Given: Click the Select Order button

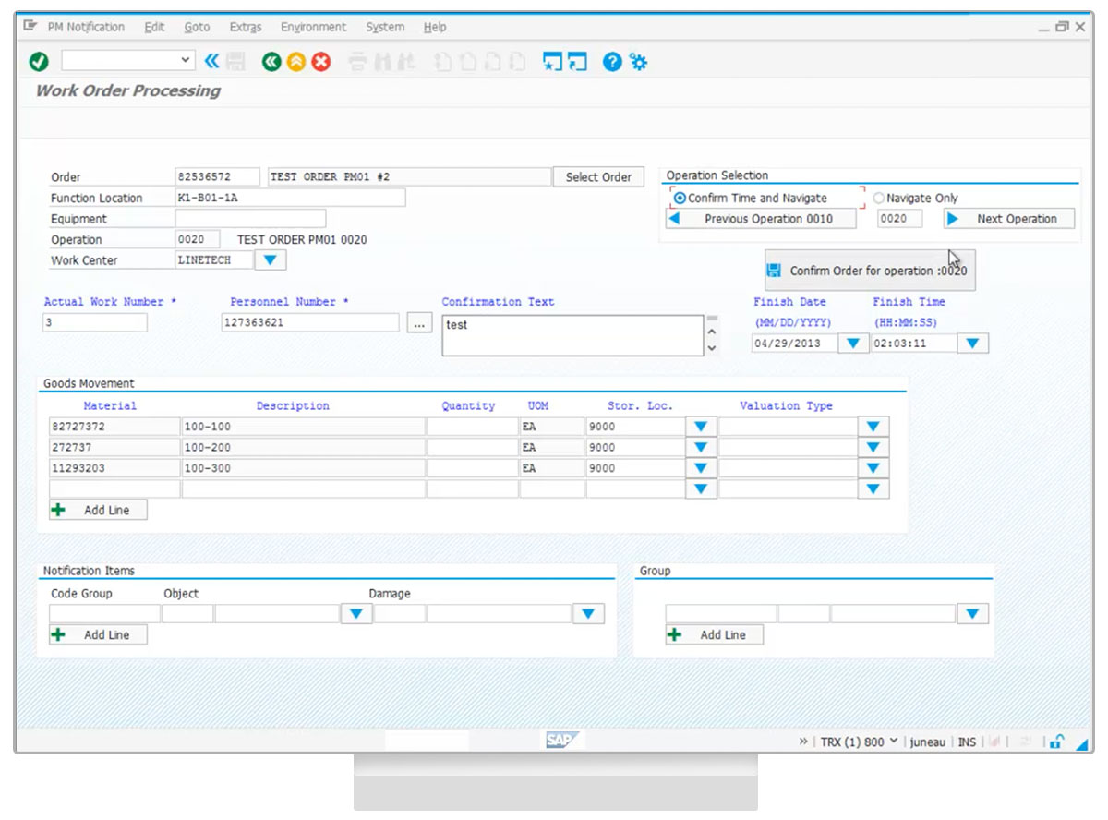Looking at the screenshot, I should pos(598,177).
